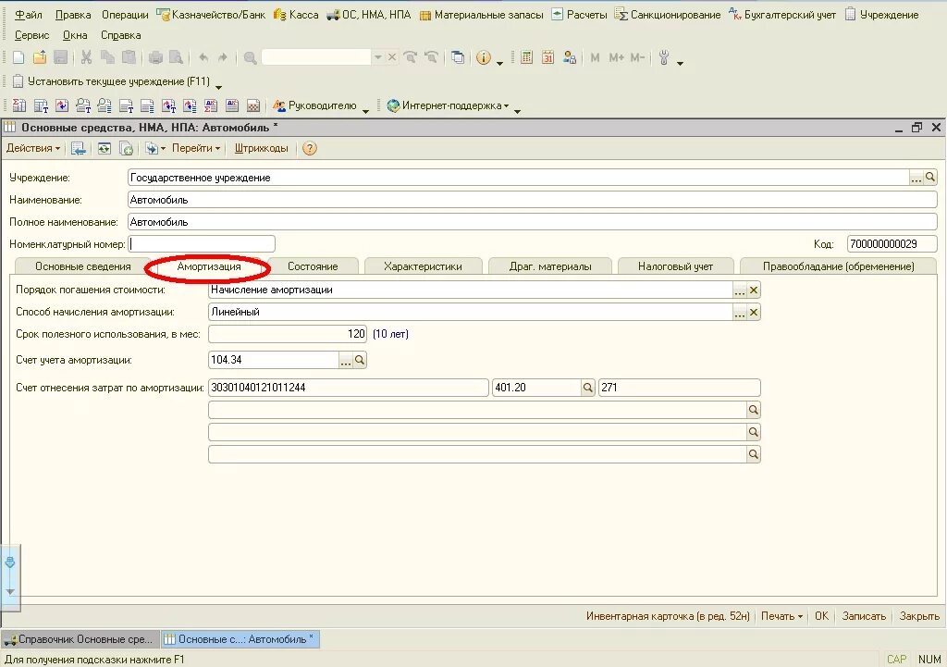
Task: Click the Штрихкоды button
Action: click(261, 148)
